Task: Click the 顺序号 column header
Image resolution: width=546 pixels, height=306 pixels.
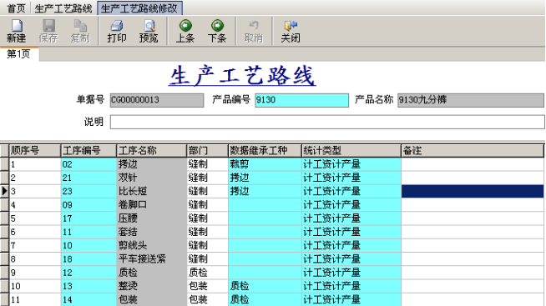Action: [x=35, y=151]
